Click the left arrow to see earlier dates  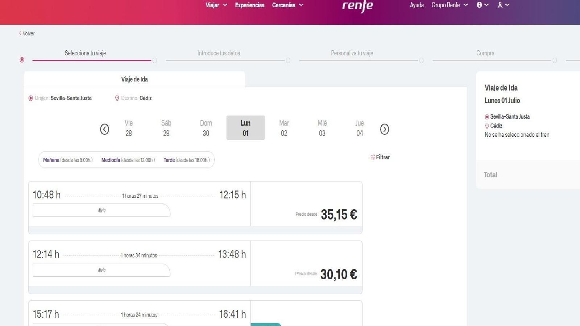click(105, 129)
